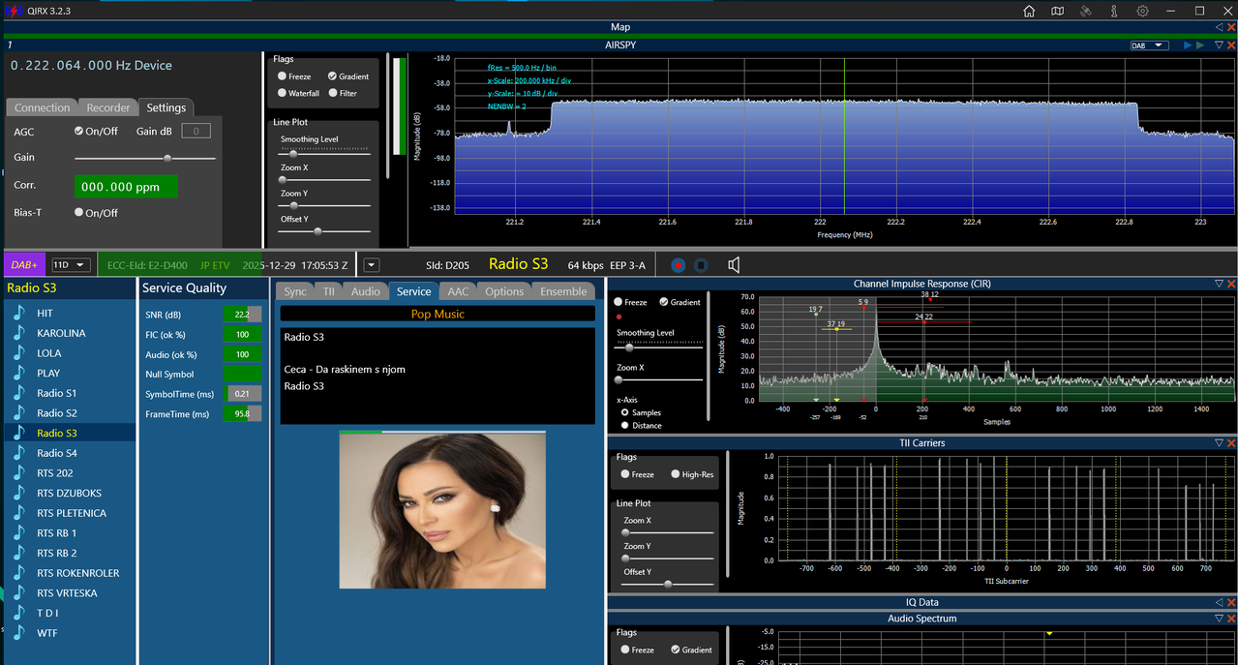This screenshot has height=665, width=1238.
Task: Collapse the AIRSPY panel triangle
Action: tap(1219, 45)
